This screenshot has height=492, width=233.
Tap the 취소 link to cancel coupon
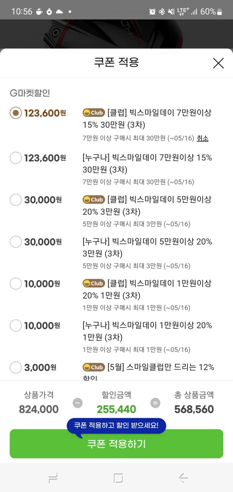tap(202, 138)
